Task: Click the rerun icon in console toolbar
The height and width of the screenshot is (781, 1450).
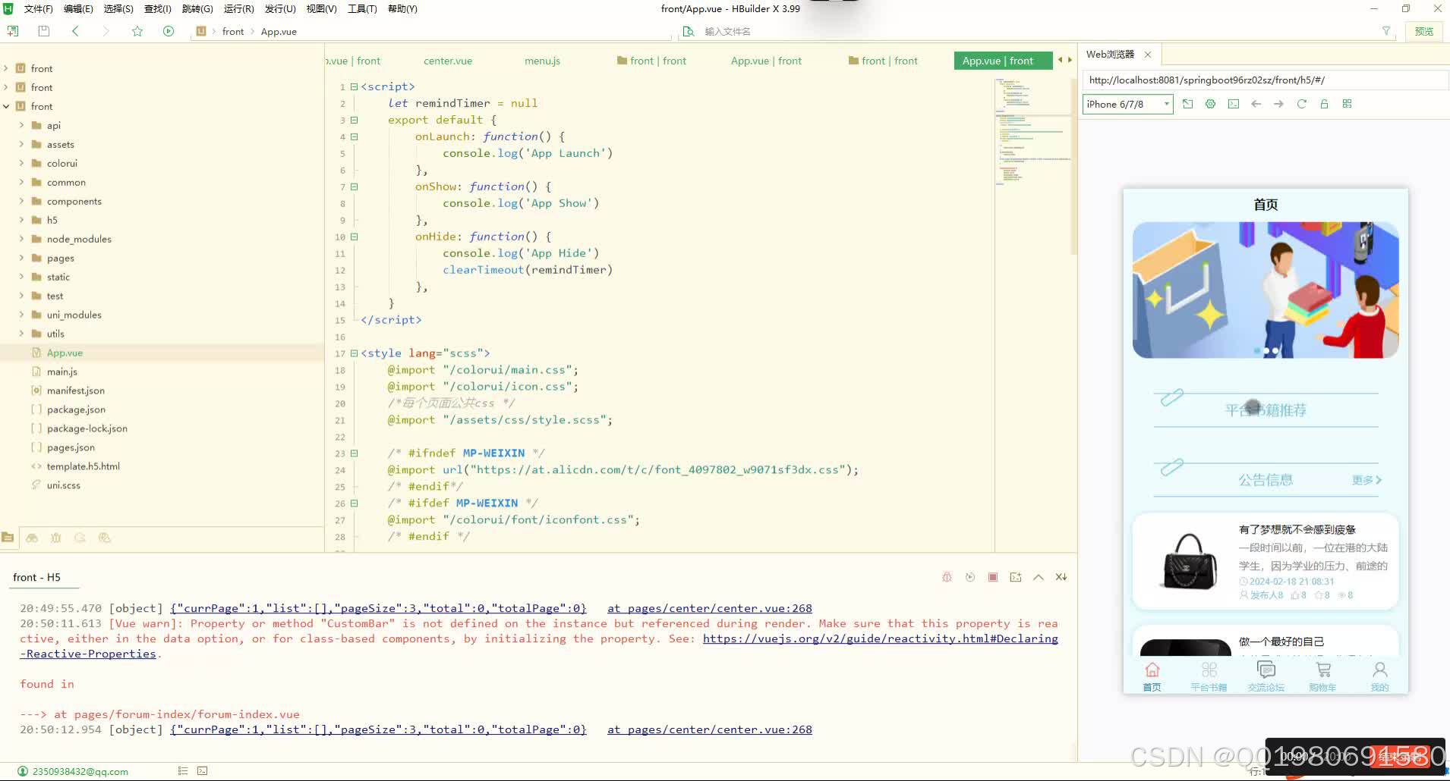Action: [x=970, y=577]
